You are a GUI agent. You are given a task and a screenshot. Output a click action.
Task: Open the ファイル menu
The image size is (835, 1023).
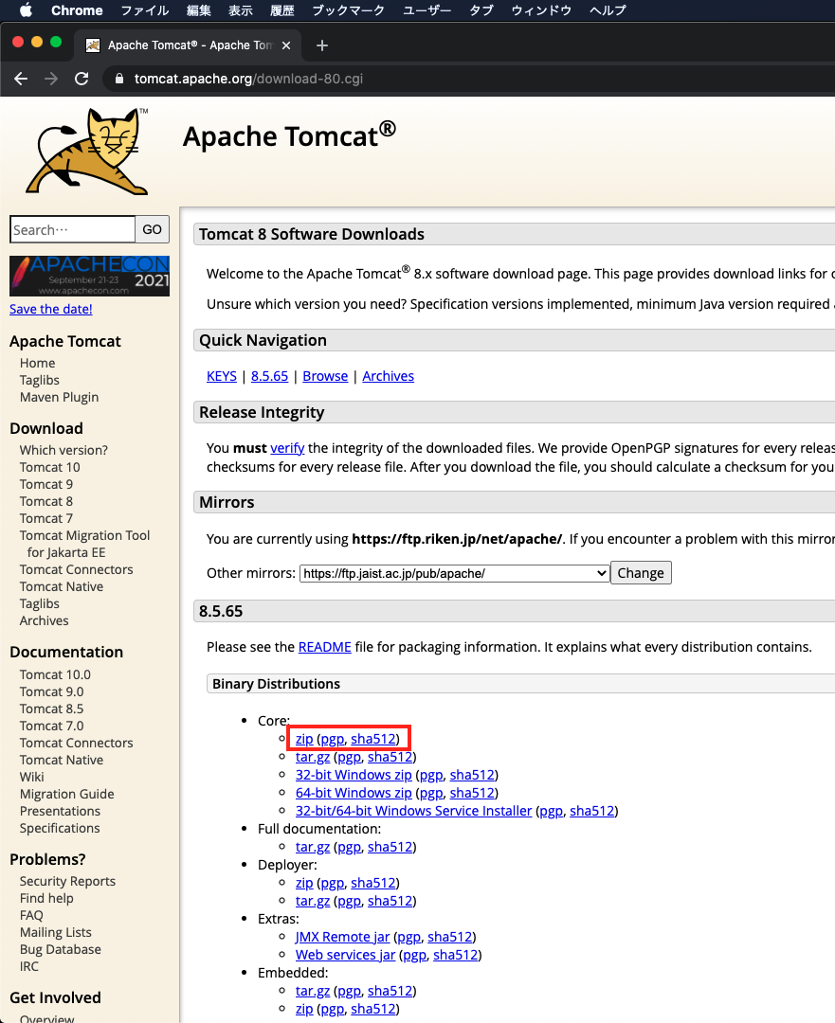tap(145, 10)
